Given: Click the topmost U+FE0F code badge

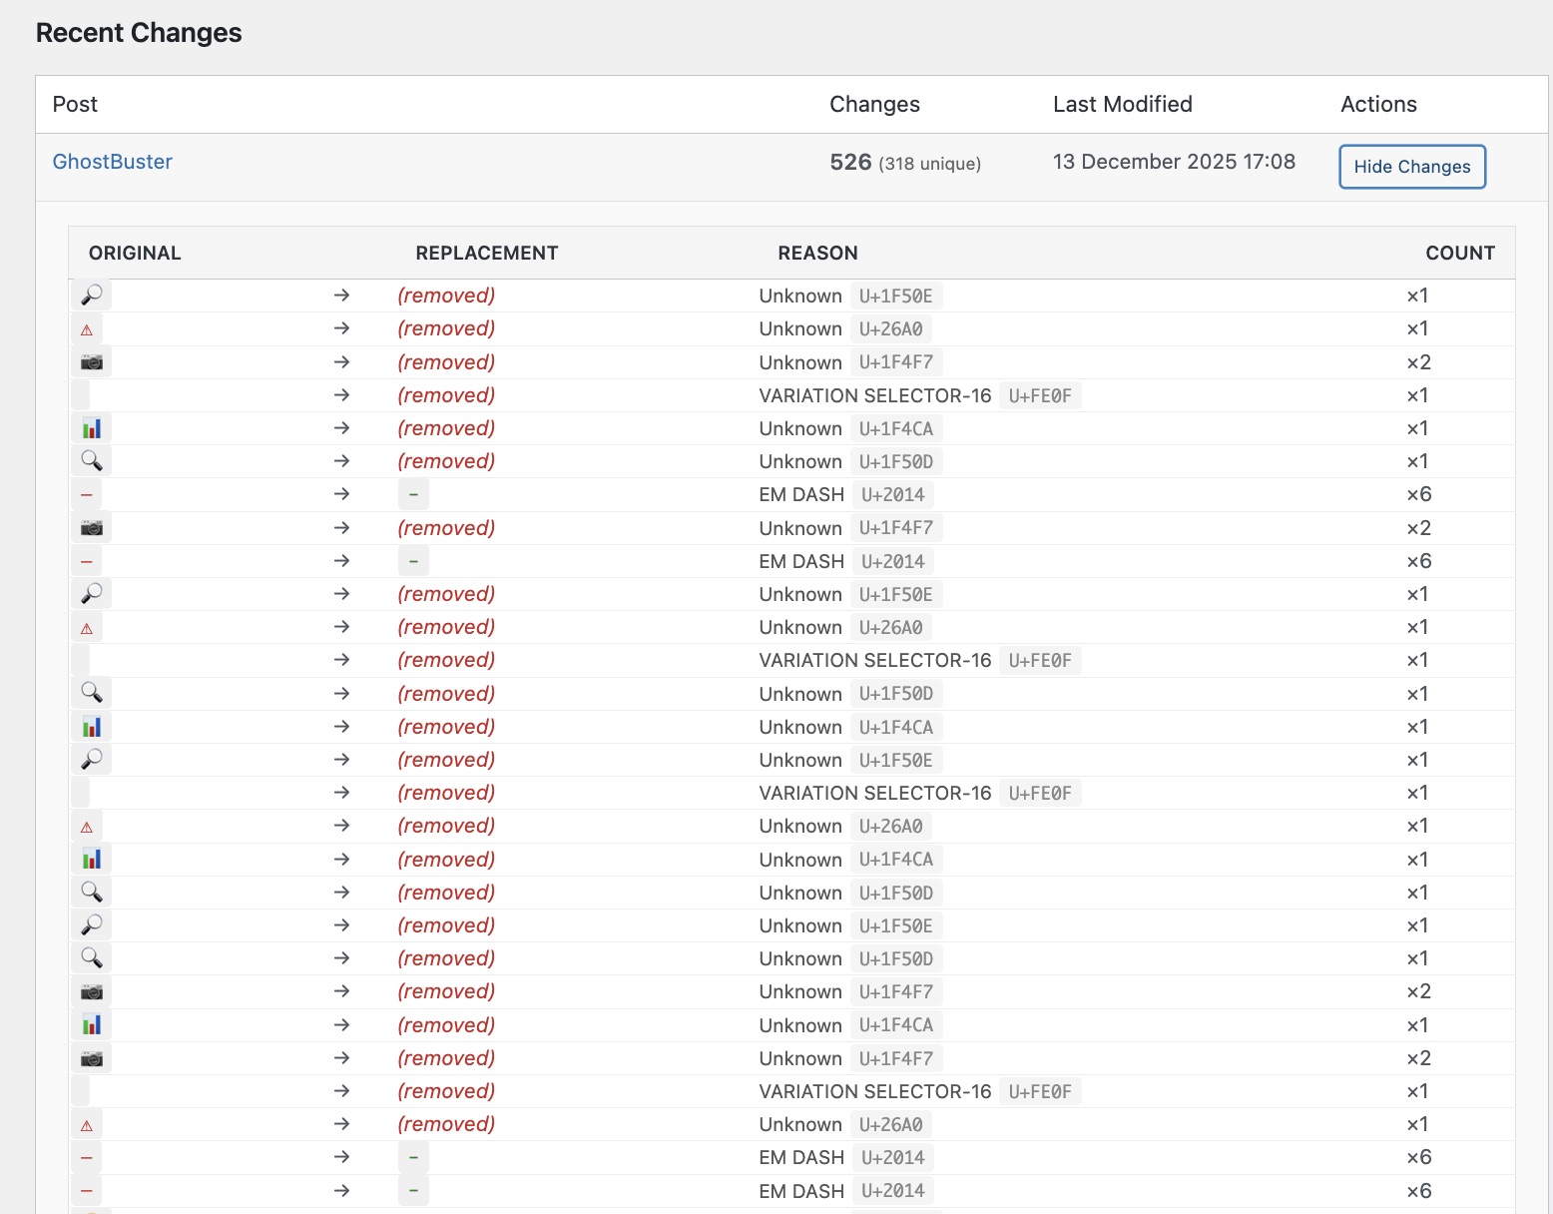Looking at the screenshot, I should point(1039,395).
